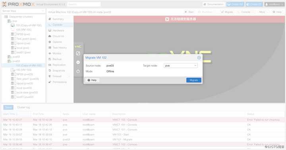Select NFS9 (pve03) storage
Viewport: 286px width, 150px height.
point(25,74)
